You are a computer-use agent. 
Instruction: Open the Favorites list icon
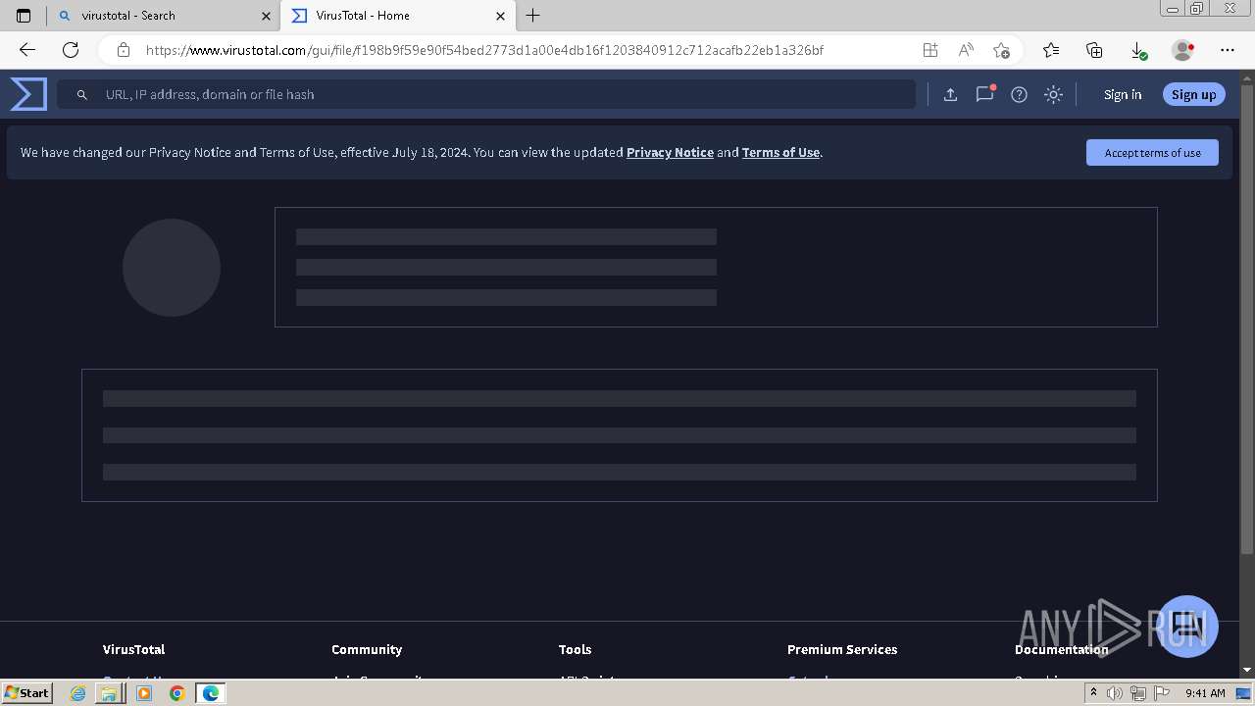pyautogui.click(x=1051, y=50)
